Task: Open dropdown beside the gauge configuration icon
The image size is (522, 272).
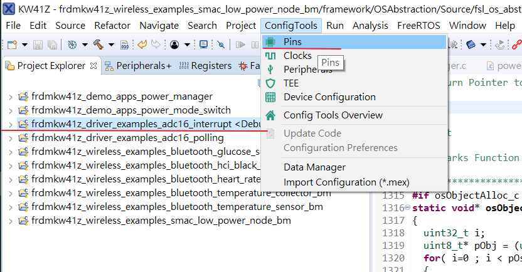Action: 85,44
